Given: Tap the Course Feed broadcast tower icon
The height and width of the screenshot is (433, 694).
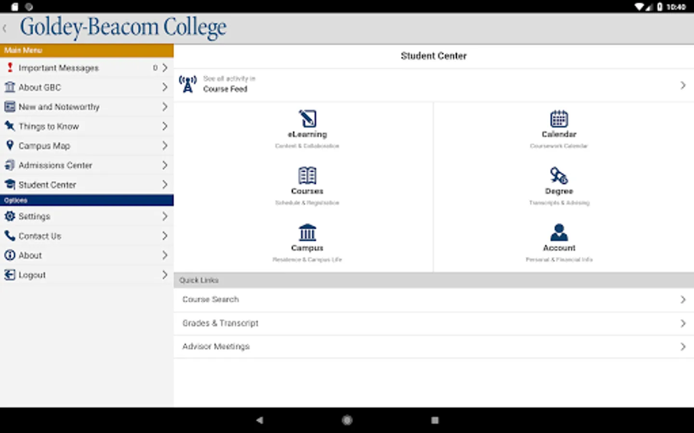Looking at the screenshot, I should 187,84.
